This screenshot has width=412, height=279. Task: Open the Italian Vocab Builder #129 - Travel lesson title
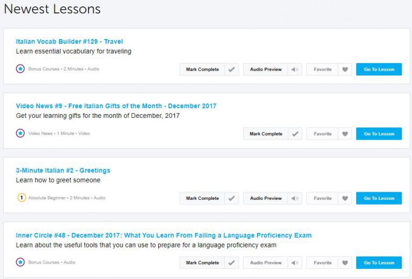(70, 42)
